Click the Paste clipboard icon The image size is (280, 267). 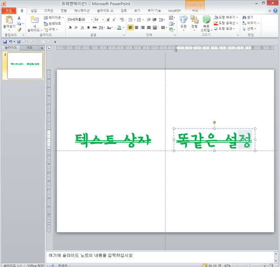tap(9, 20)
